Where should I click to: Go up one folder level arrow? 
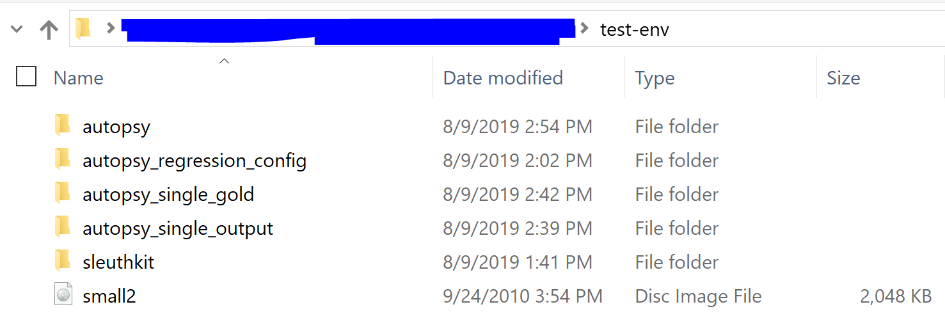49,29
